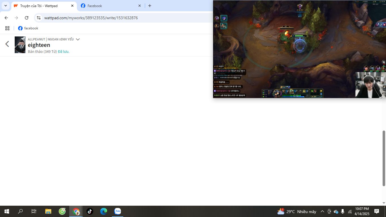Close the Facebook tab
386x217 pixels.
(140, 6)
